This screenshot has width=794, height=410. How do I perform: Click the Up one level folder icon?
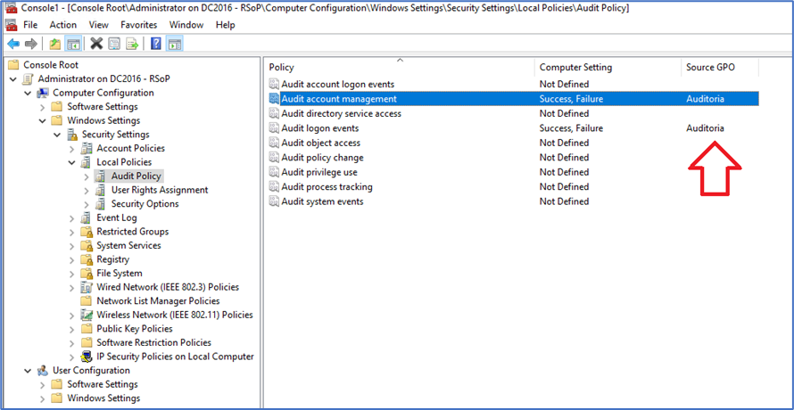pyautogui.click(x=55, y=44)
